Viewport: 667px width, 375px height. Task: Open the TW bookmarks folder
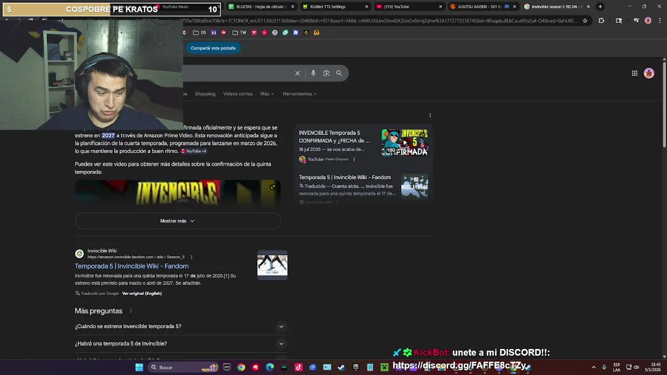coord(239,32)
